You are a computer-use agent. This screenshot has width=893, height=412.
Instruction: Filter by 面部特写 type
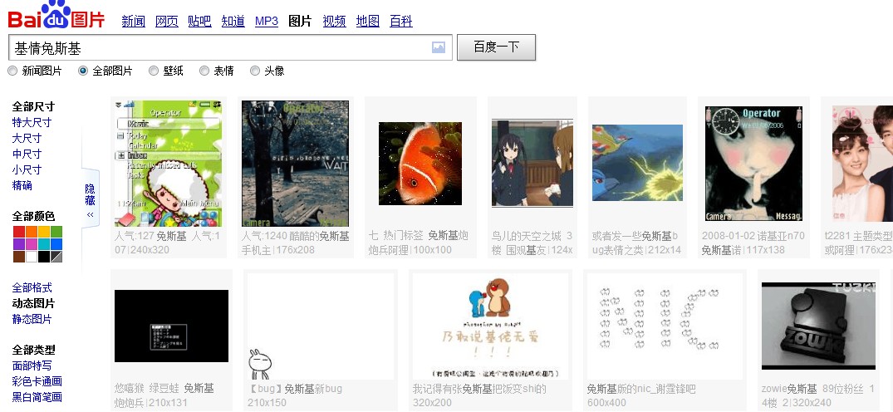[x=32, y=365]
